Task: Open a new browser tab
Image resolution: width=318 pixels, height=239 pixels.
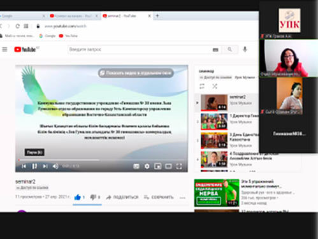Action: click(157, 16)
